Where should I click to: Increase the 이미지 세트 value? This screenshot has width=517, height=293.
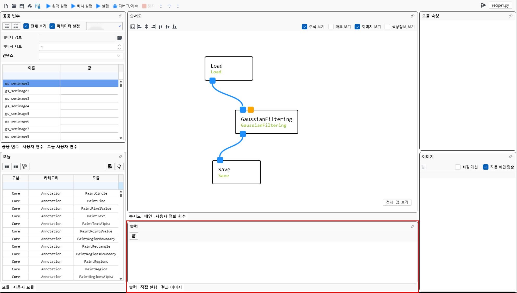coord(119,45)
